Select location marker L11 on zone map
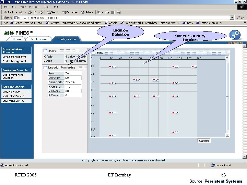The image size is (247, 185). pyautogui.click(x=112, y=66)
